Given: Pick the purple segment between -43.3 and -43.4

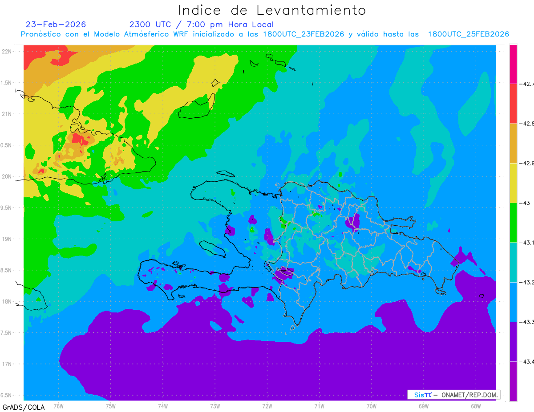Looking at the screenshot, I should [x=513, y=341].
